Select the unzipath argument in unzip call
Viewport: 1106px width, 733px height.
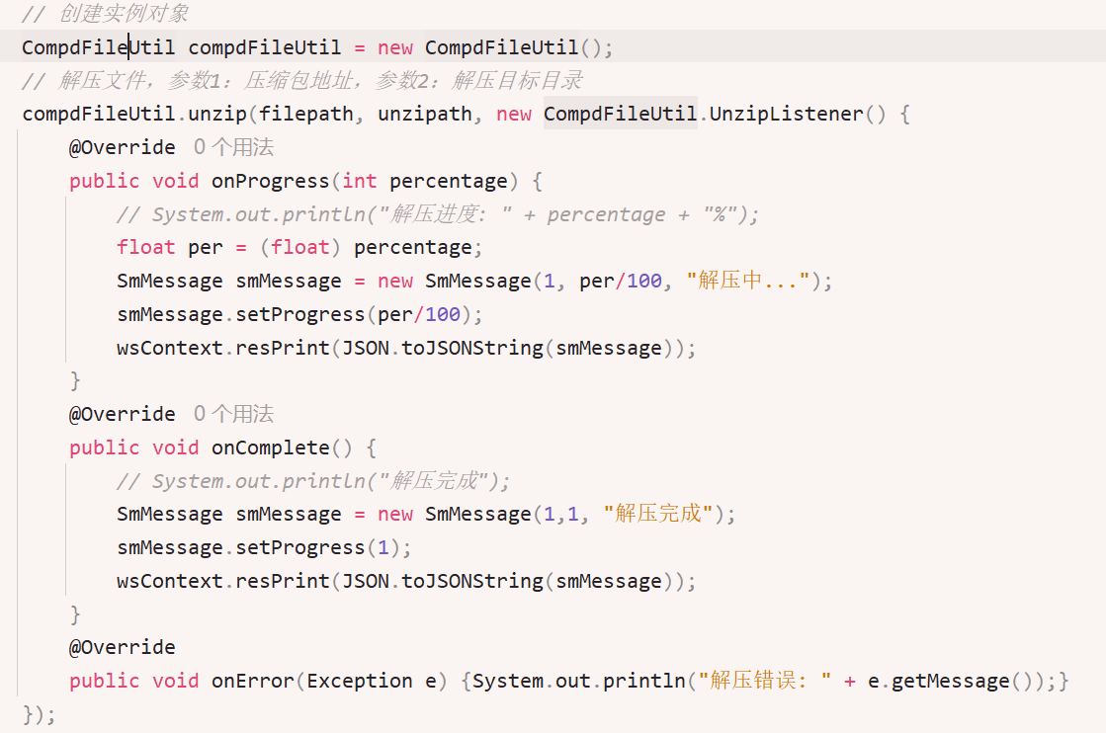425,115
